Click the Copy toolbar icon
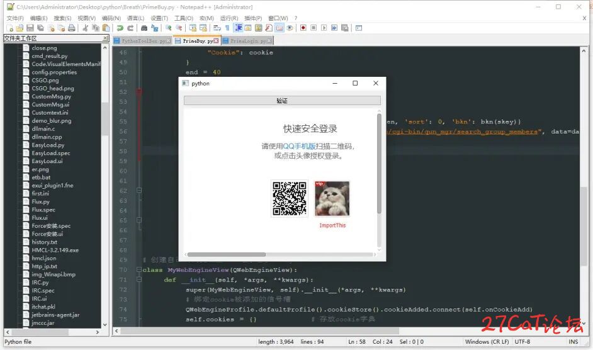This screenshot has width=593, height=350. (96, 28)
